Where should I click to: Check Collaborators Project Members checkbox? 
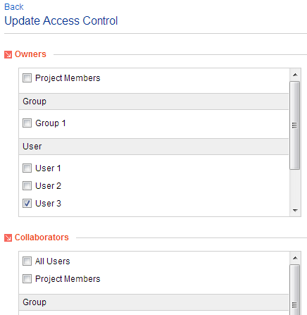point(27,279)
